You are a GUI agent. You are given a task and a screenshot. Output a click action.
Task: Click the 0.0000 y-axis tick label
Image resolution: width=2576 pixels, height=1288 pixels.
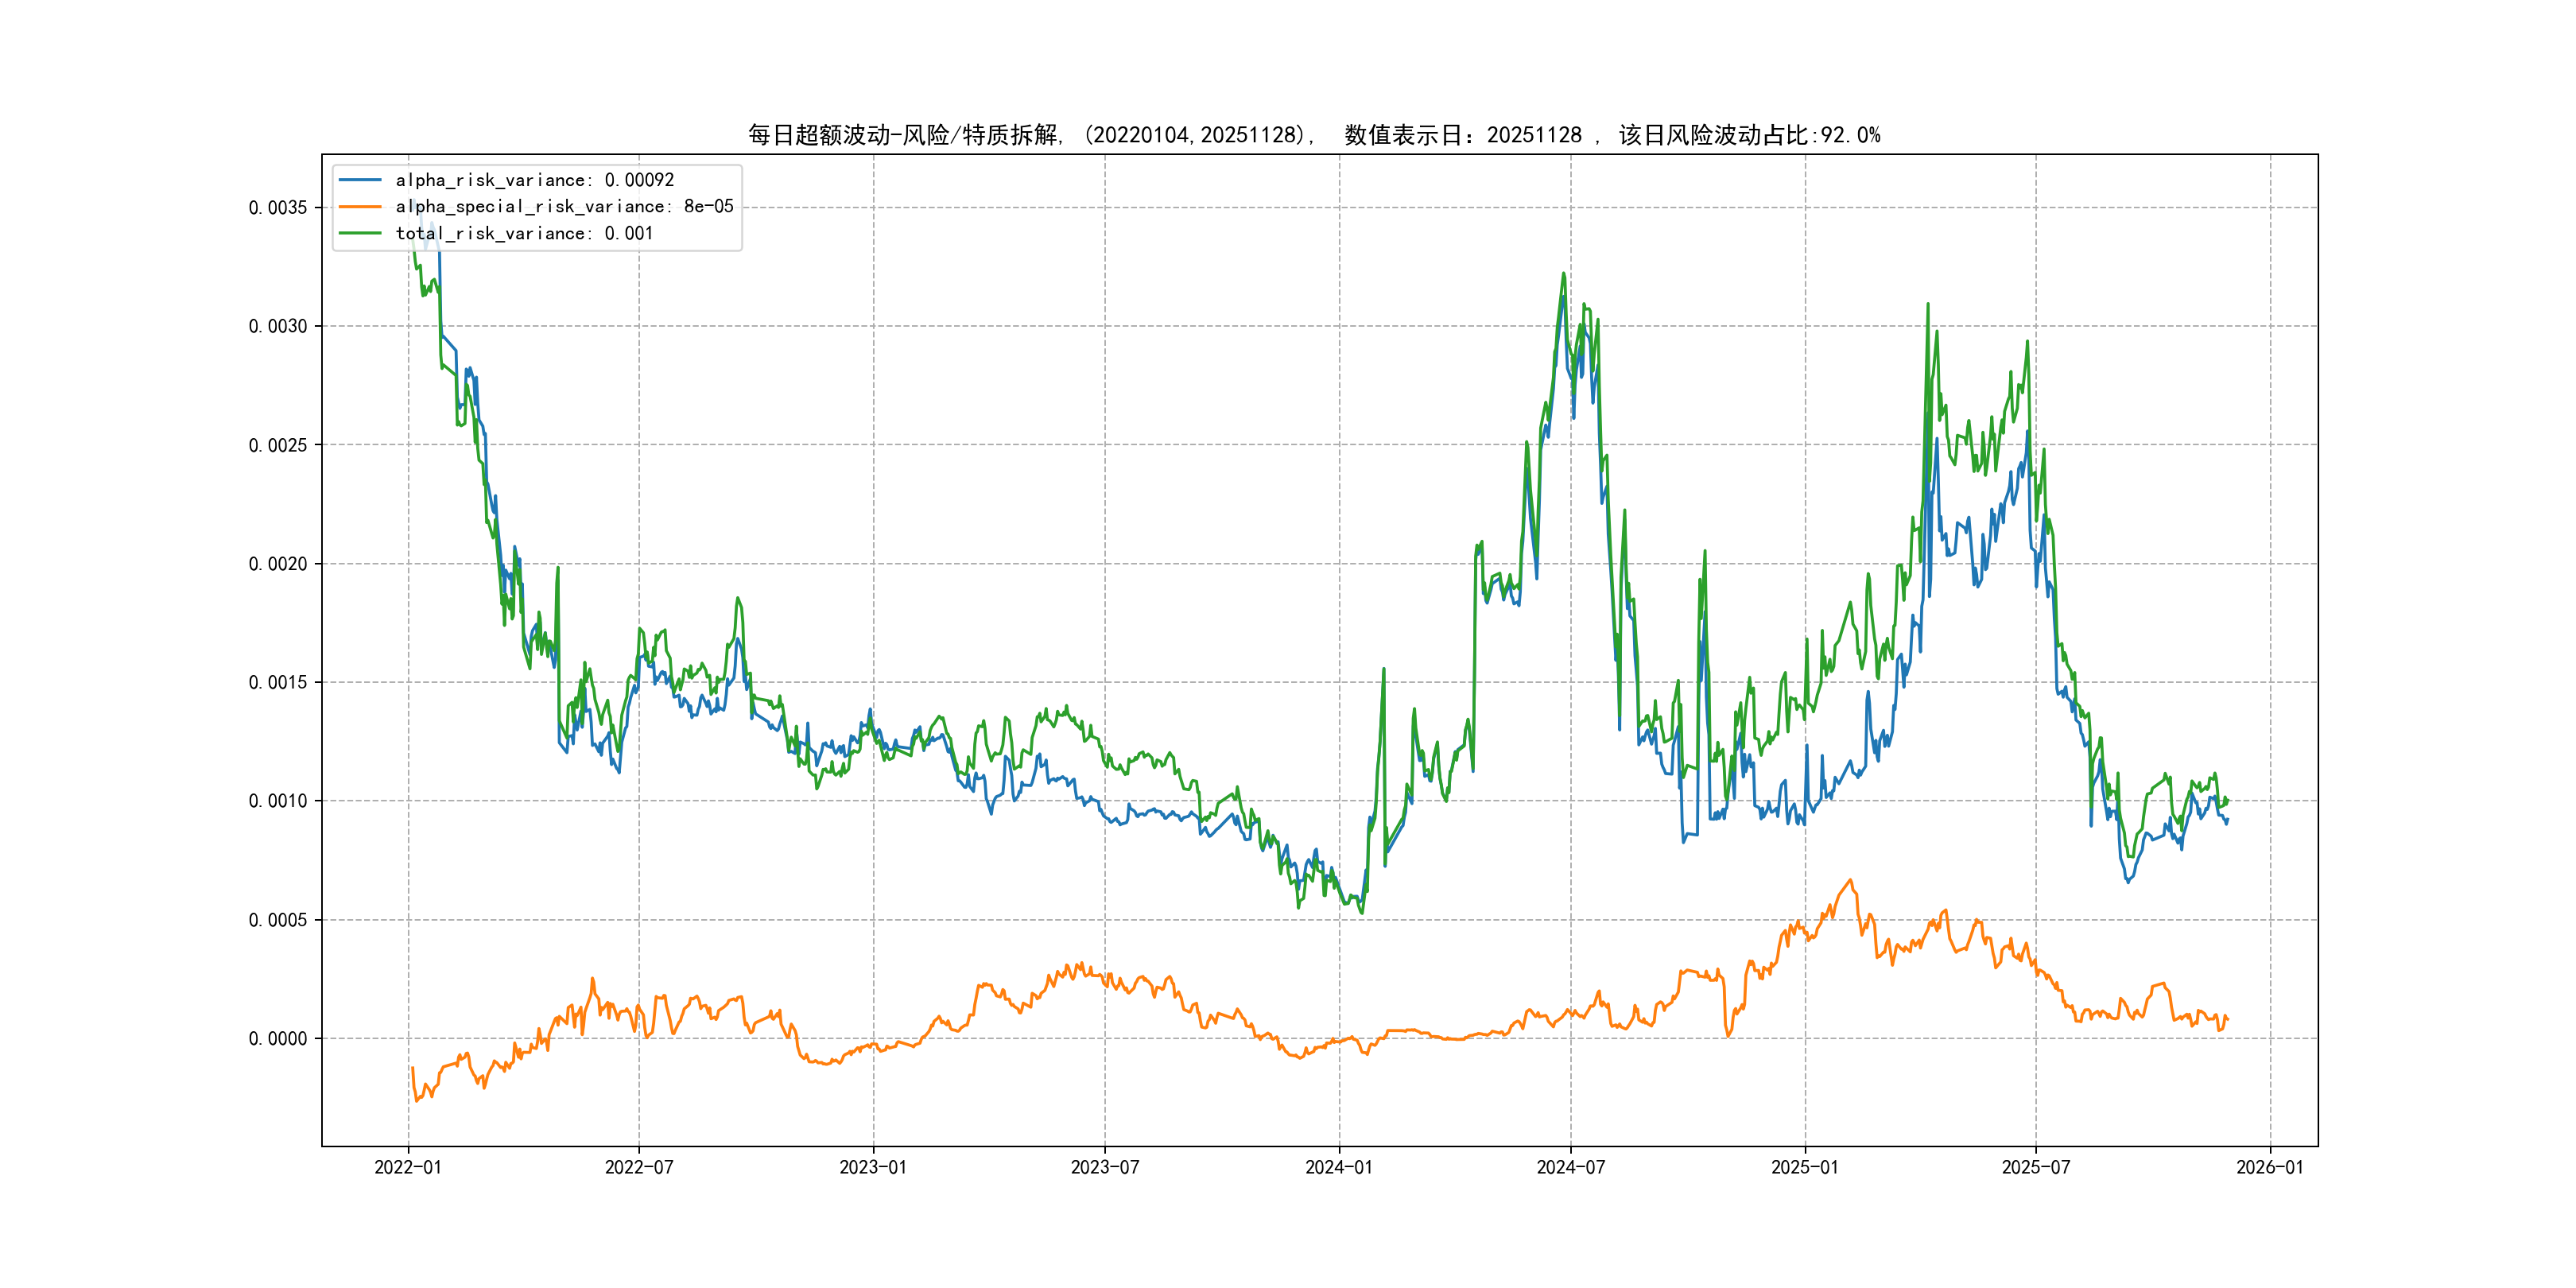(x=278, y=1039)
